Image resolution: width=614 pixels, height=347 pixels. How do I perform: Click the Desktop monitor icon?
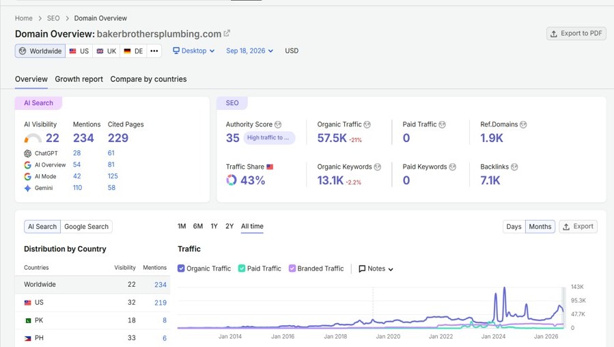coord(176,51)
